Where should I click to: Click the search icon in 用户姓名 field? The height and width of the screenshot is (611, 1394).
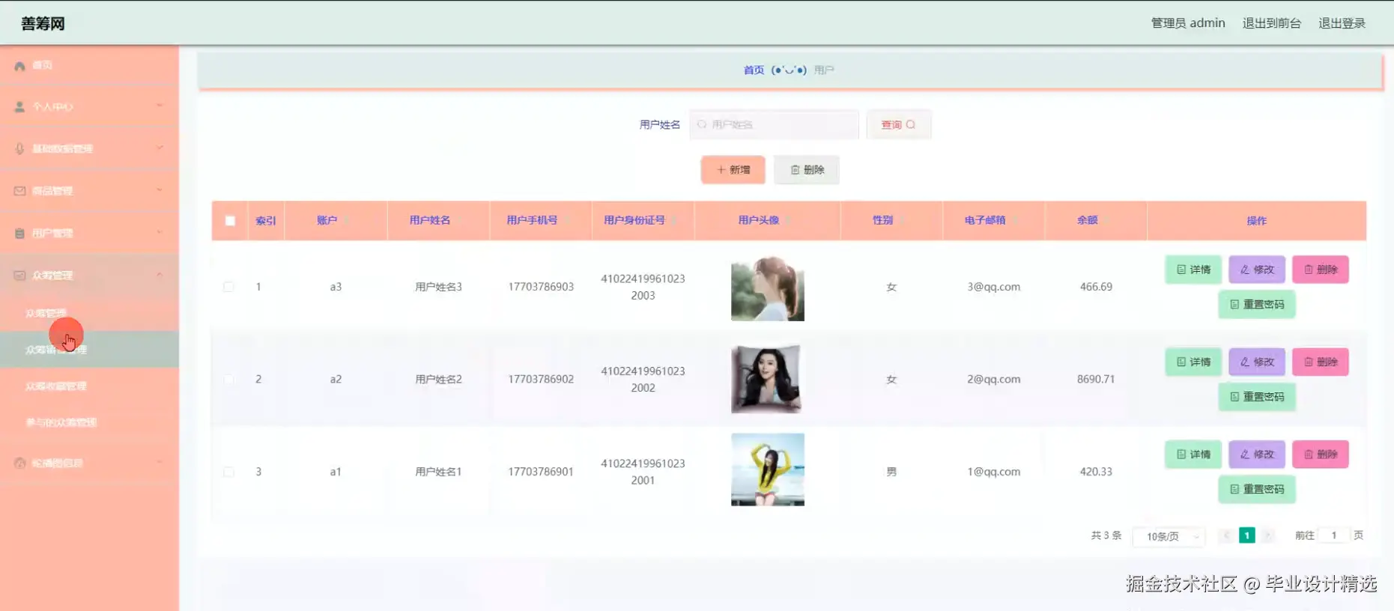[702, 125]
